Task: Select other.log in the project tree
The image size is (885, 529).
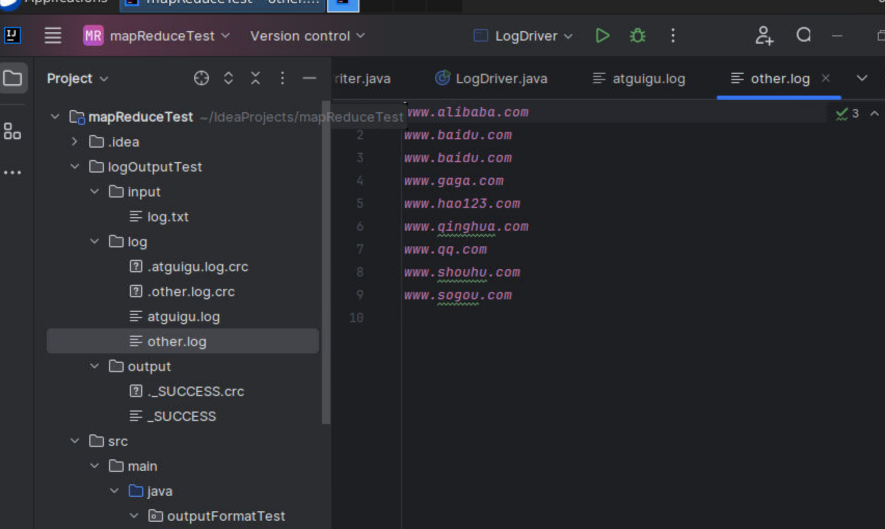Action: (x=183, y=341)
